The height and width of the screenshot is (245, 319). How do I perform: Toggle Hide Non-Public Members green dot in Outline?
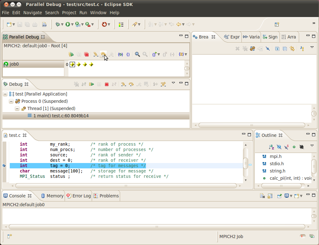[294, 147]
